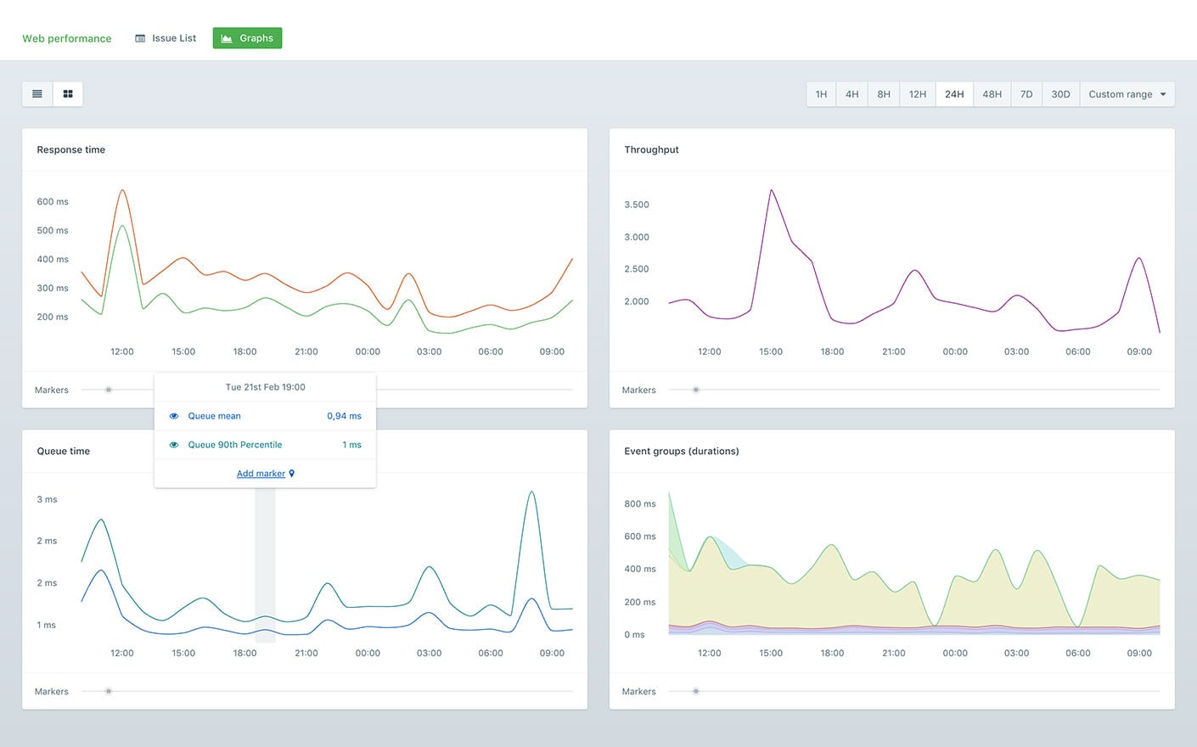Image resolution: width=1197 pixels, height=747 pixels.
Task: Click the Queue time markers handle
Action: [109, 691]
